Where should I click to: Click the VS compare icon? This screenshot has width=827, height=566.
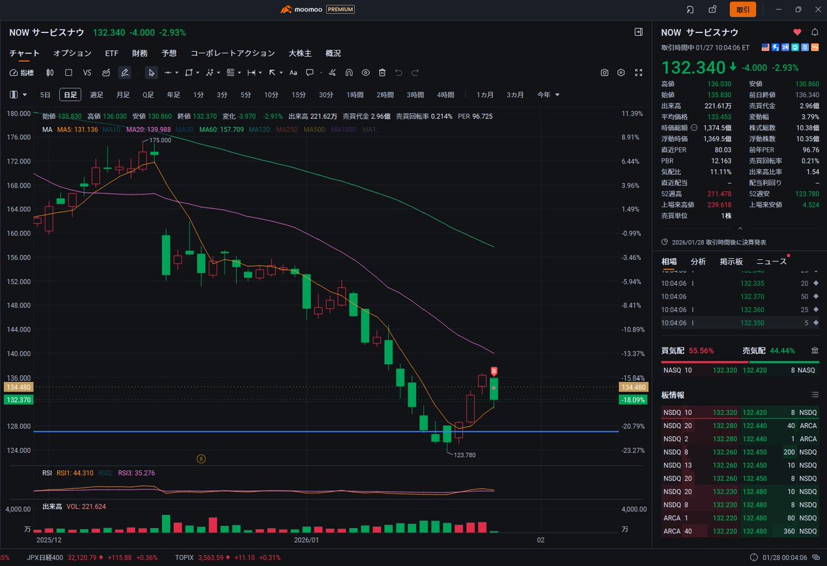coord(87,72)
